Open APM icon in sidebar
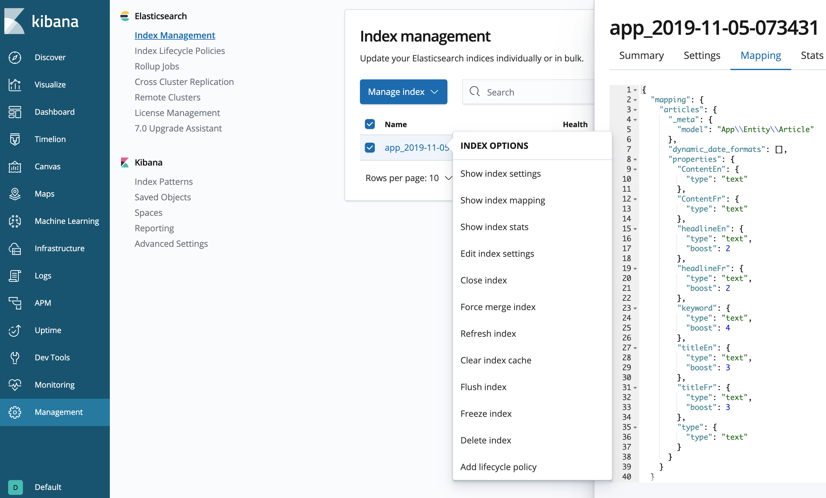The image size is (826, 498). click(15, 303)
